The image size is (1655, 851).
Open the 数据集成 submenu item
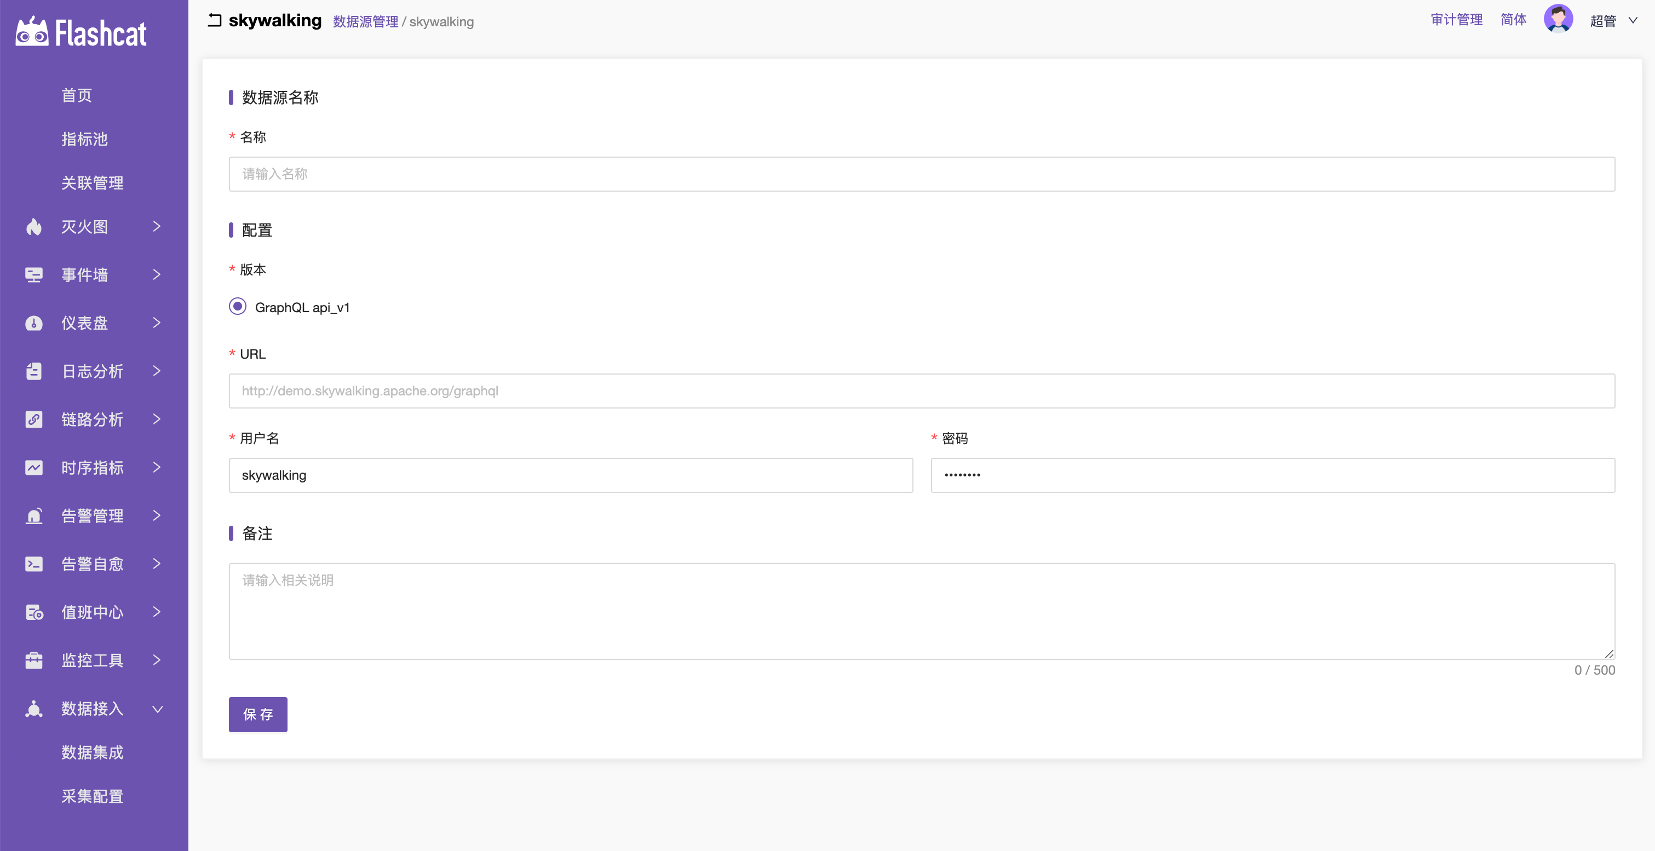pos(92,753)
